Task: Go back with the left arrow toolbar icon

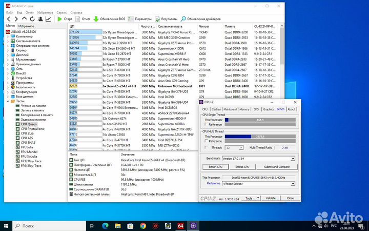Action: pos(9,19)
